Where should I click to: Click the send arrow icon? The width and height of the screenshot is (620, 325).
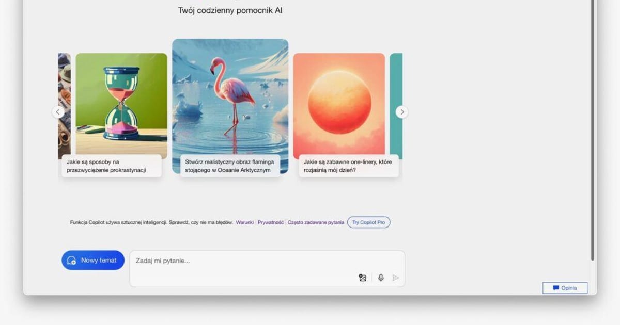tap(396, 278)
